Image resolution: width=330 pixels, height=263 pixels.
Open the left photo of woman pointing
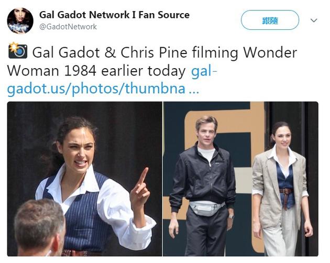pyautogui.click(x=85, y=179)
